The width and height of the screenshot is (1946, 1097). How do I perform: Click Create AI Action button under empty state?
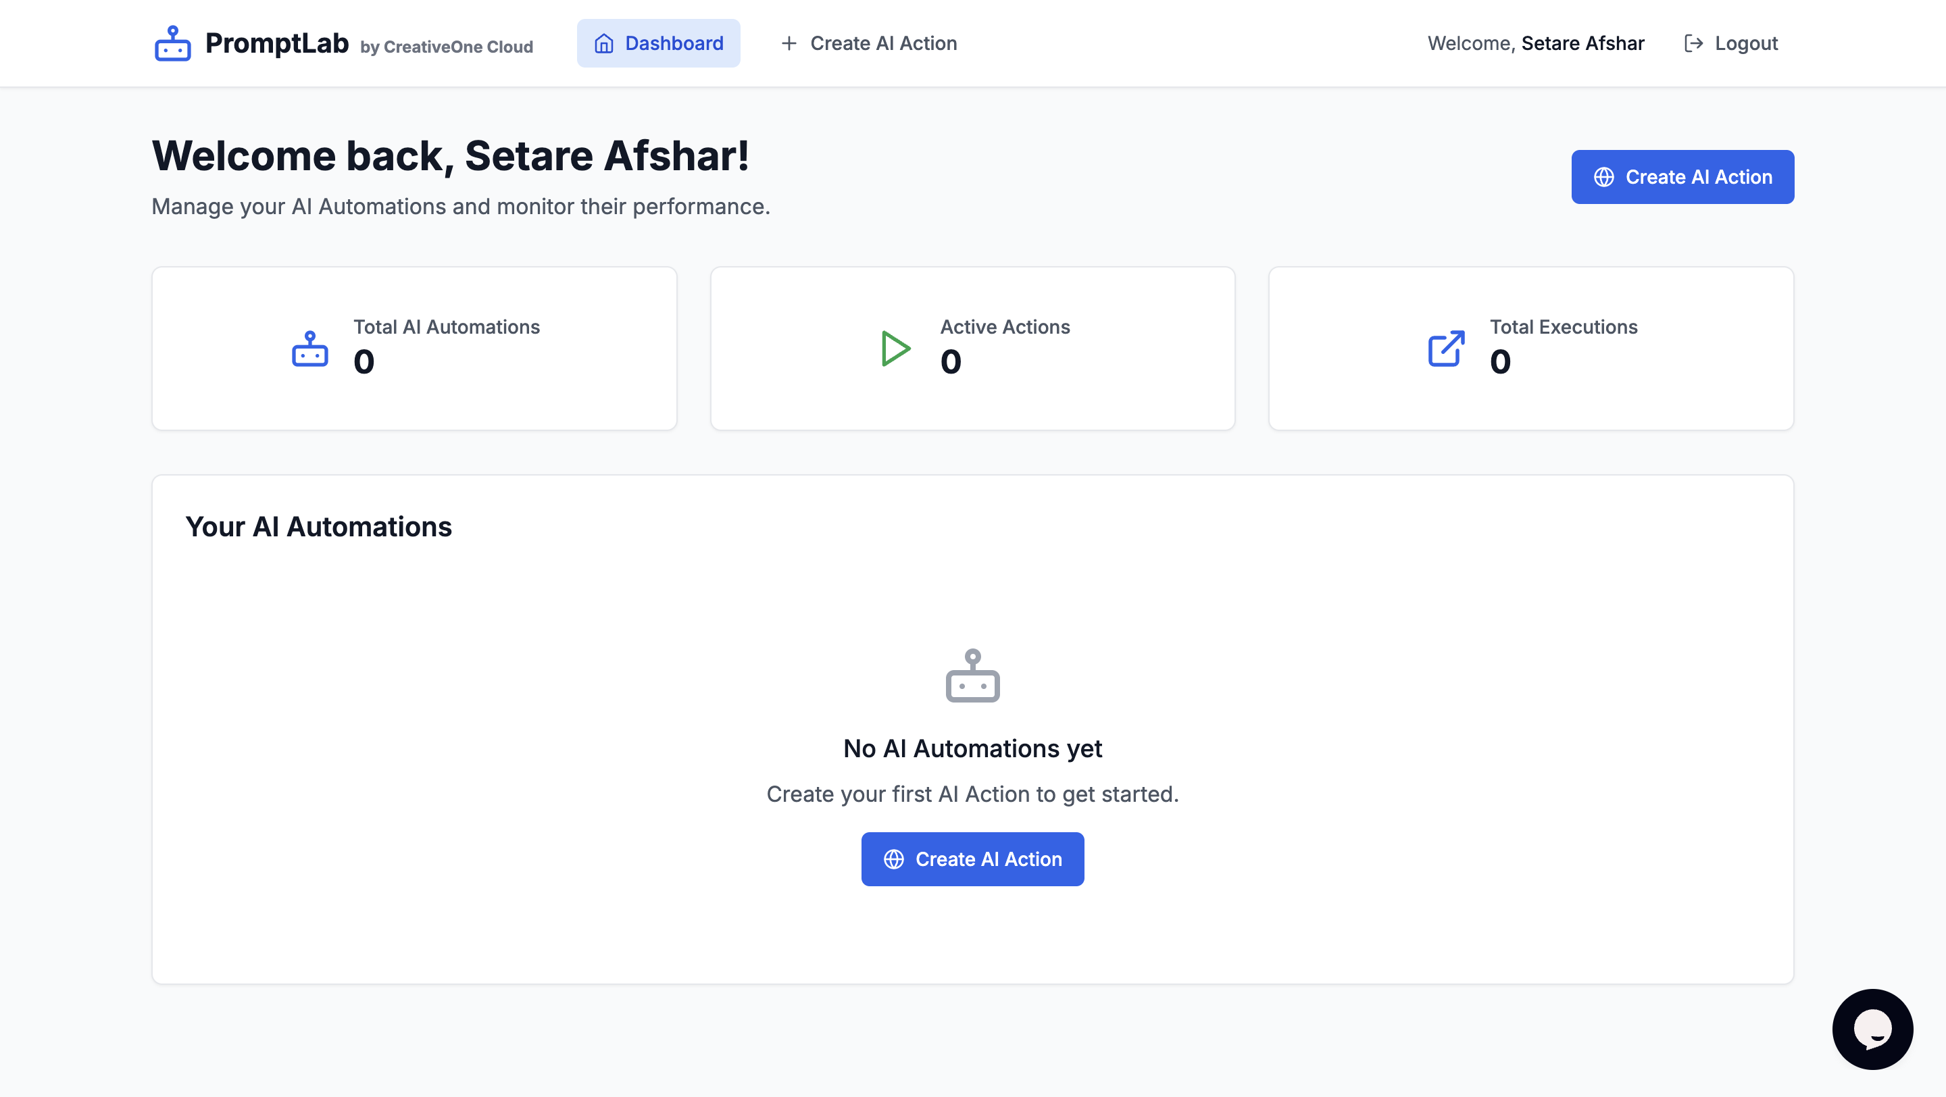(x=972, y=859)
